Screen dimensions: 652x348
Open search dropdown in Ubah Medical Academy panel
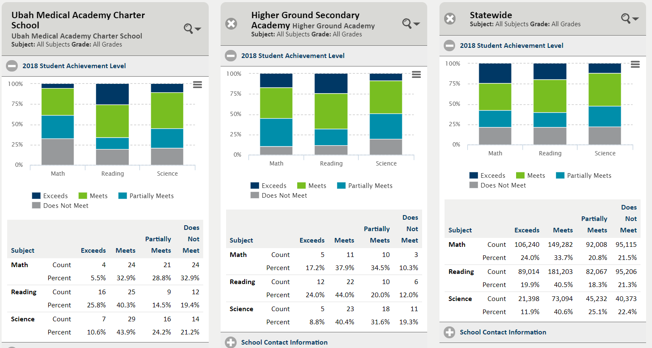192,29
